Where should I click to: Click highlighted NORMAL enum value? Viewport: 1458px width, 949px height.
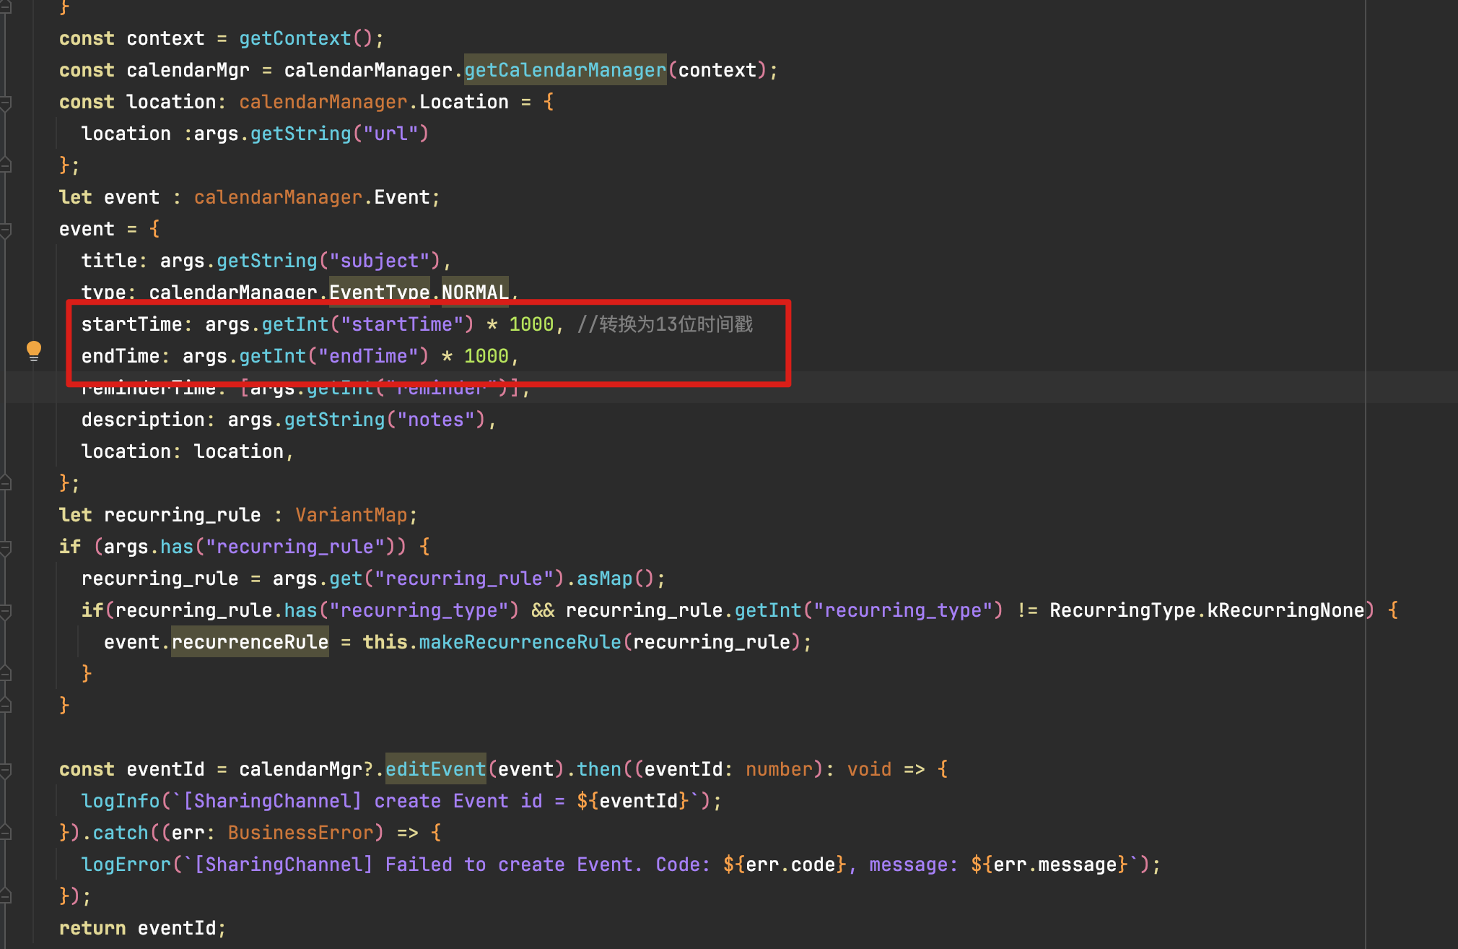tap(475, 292)
